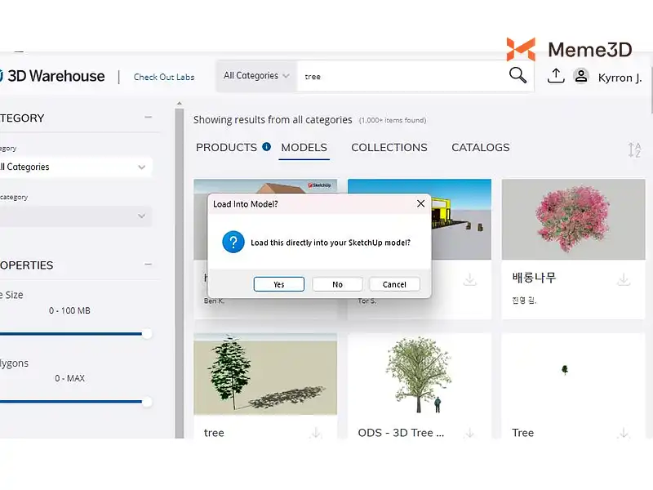Screen dimensions: 653x490
Task: Click the 3D Warehouse logo text
Action: click(56, 76)
